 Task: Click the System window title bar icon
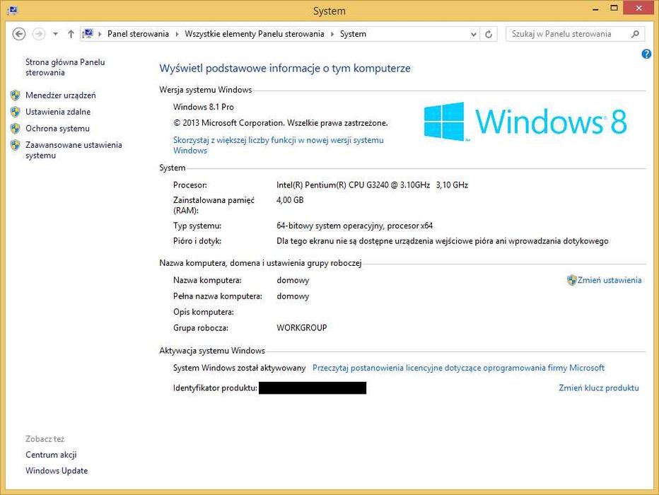12,10
